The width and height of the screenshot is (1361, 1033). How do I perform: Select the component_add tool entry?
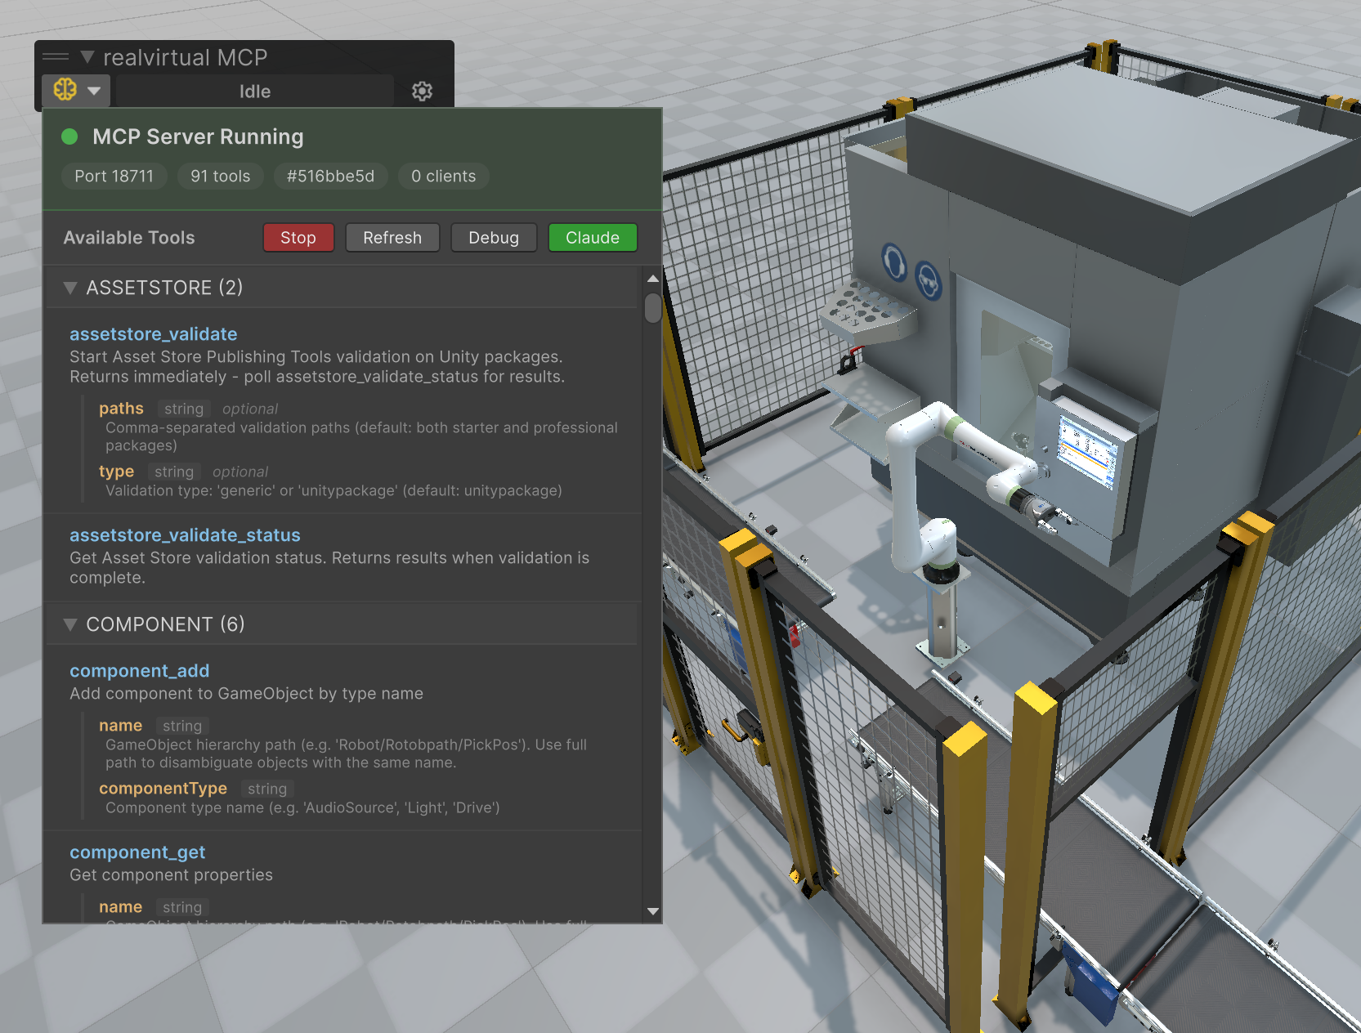click(x=139, y=671)
